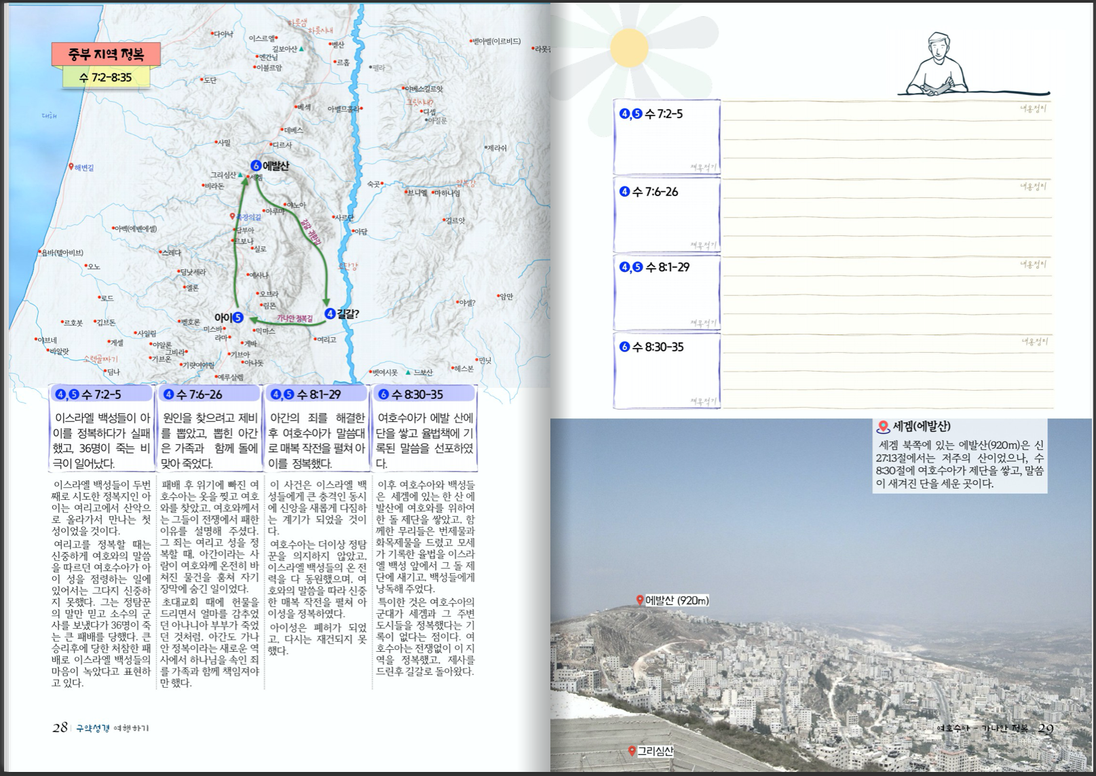Screen dimensions: 1096x776
Task: Click the 예루살렘 city label on the map
Action: [229, 377]
